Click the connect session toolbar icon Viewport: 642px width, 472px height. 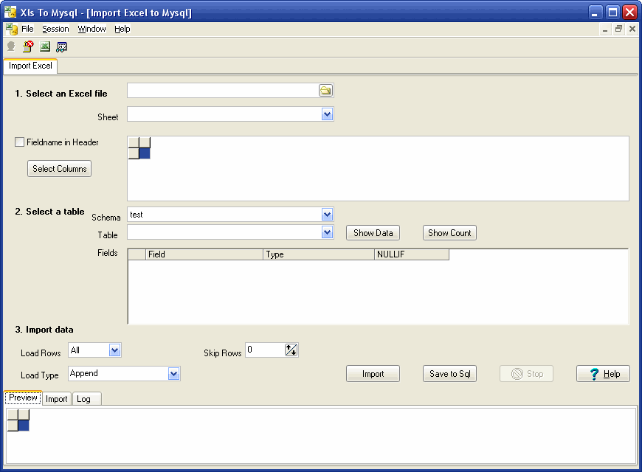point(11,46)
